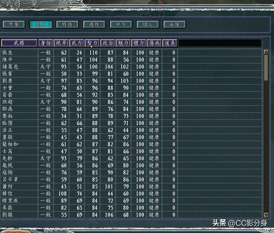Screen dimensions: 274x233
Task: Click 班超's 身份 cell 太守
Action: tap(45, 102)
